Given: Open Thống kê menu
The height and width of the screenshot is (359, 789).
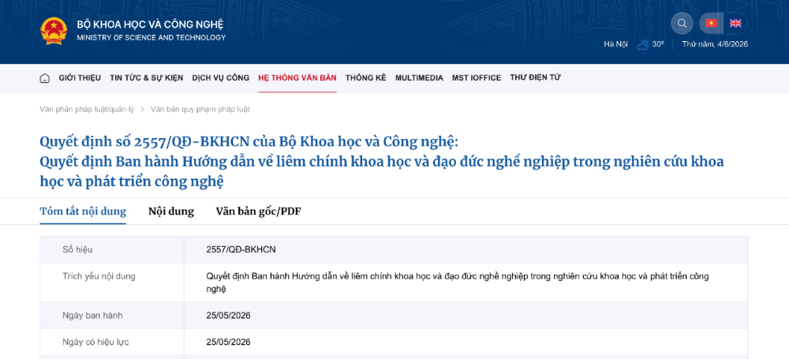Looking at the screenshot, I should [366, 78].
